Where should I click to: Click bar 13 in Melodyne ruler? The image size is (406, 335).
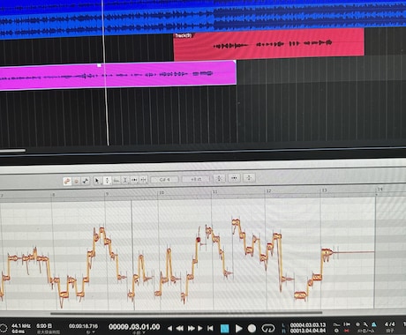324,190
